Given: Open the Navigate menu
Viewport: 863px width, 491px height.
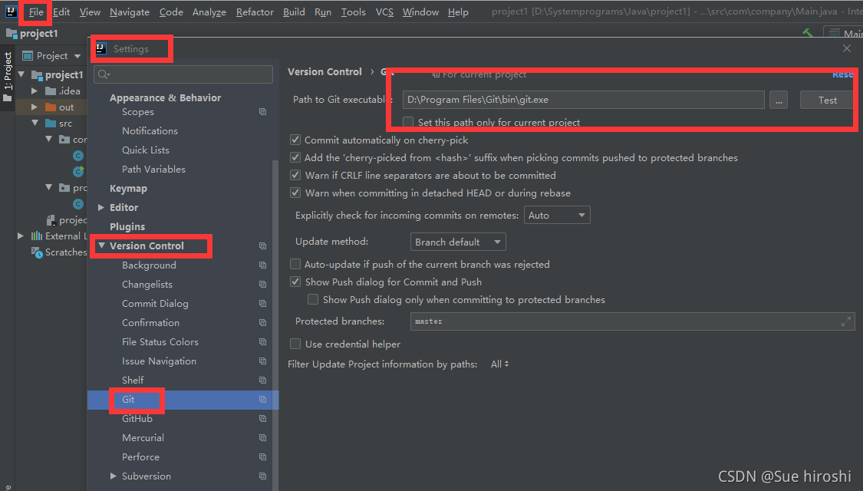Looking at the screenshot, I should coord(130,12).
